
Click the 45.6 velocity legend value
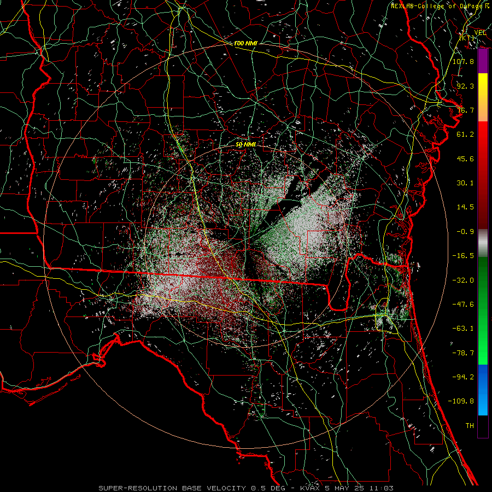pyautogui.click(x=465, y=159)
